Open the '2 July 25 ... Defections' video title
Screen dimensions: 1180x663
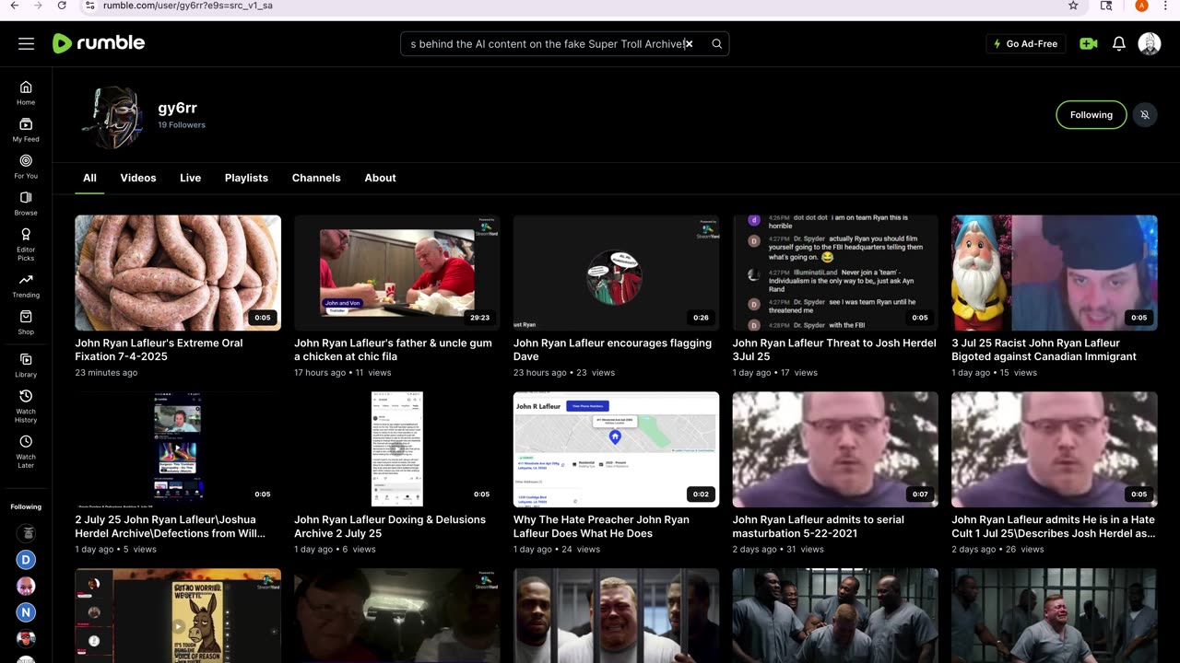[170, 527]
